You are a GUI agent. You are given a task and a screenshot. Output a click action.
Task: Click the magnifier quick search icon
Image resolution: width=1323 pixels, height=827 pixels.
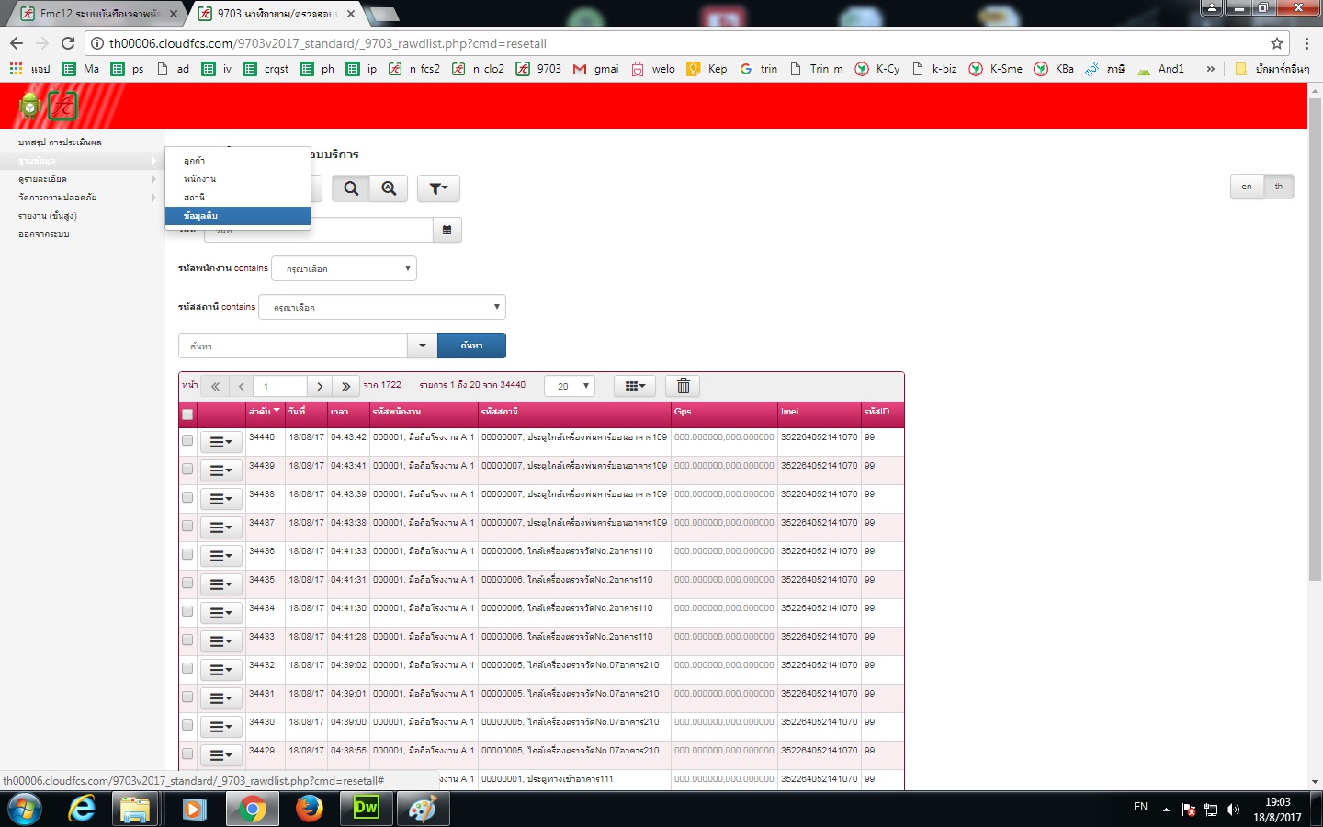click(x=351, y=188)
